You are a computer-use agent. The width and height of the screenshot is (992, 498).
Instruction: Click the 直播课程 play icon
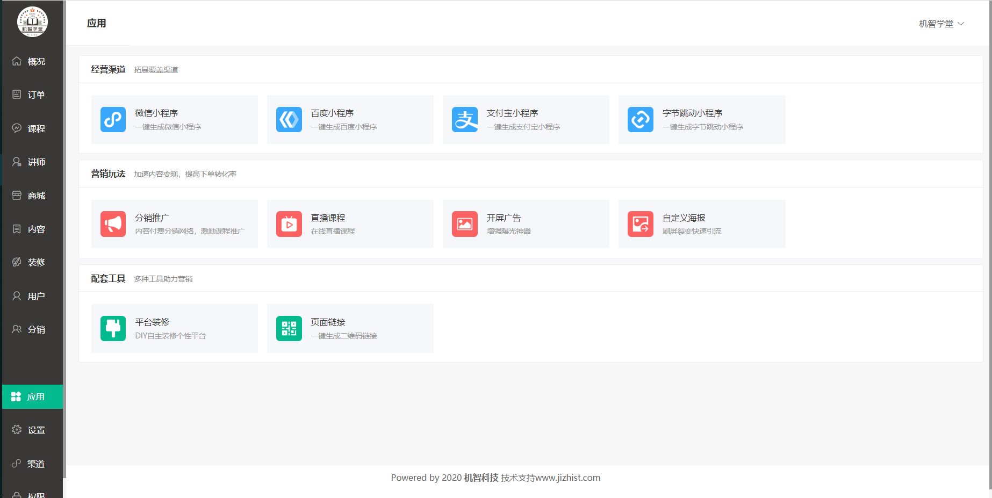coord(289,224)
